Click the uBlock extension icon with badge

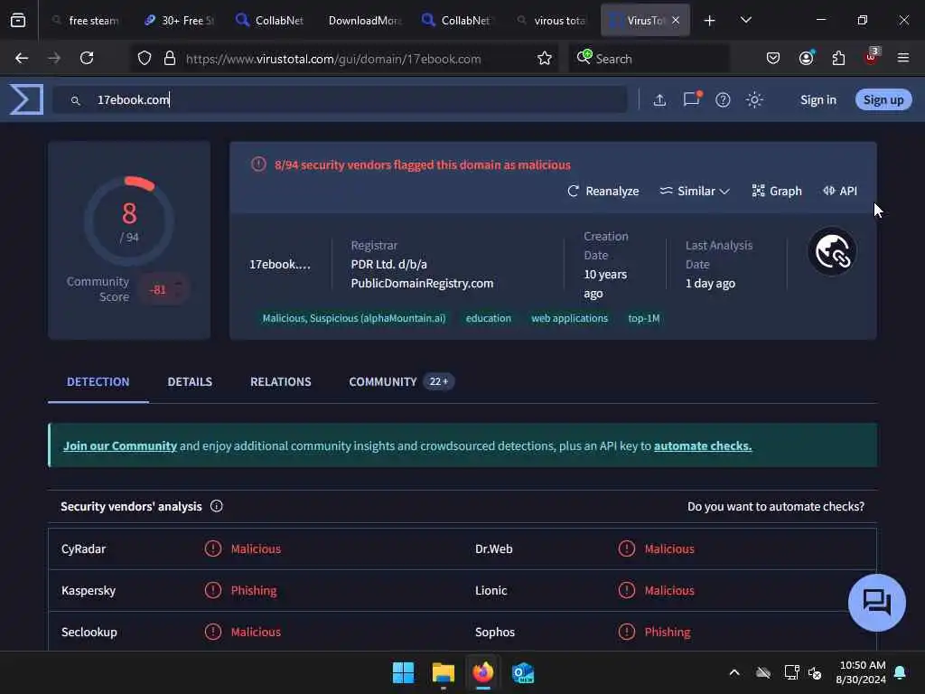click(x=872, y=57)
